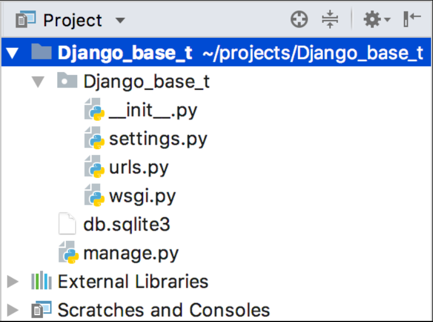Open the Project view dropdown
Screen dimensions: 433x322
point(120,21)
